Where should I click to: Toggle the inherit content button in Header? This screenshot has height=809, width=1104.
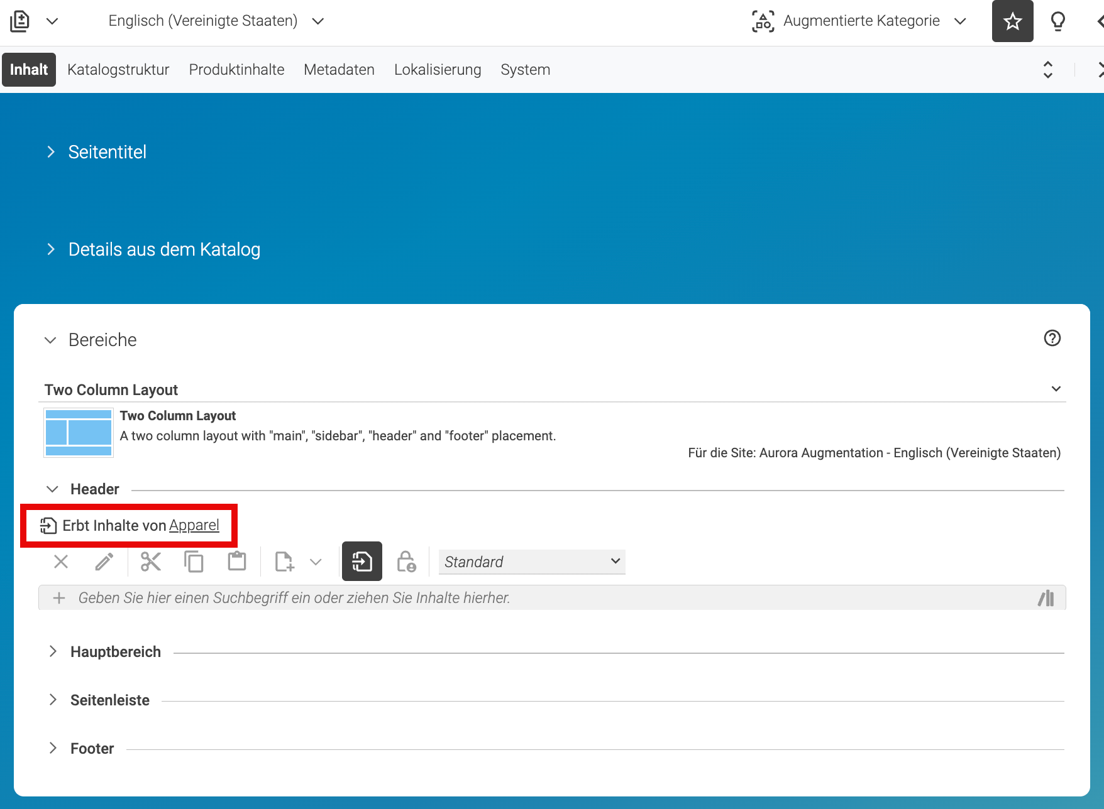(x=362, y=561)
